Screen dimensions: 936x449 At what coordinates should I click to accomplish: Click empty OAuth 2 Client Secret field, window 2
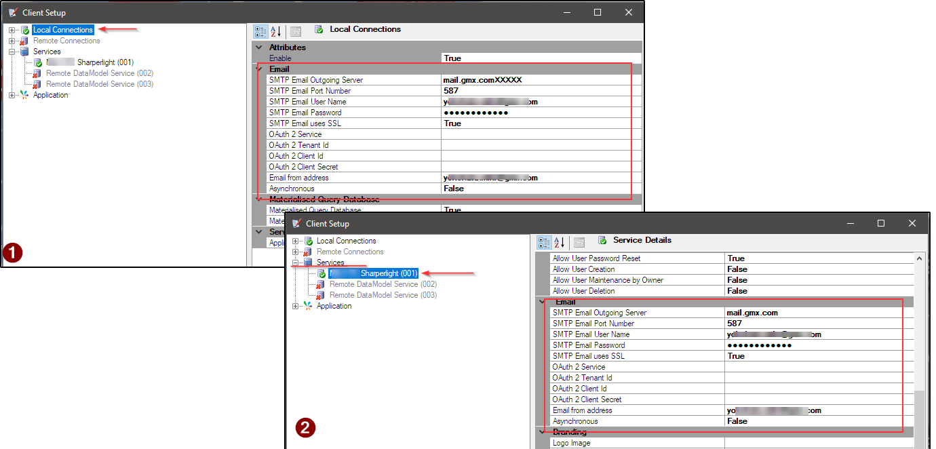coord(819,399)
